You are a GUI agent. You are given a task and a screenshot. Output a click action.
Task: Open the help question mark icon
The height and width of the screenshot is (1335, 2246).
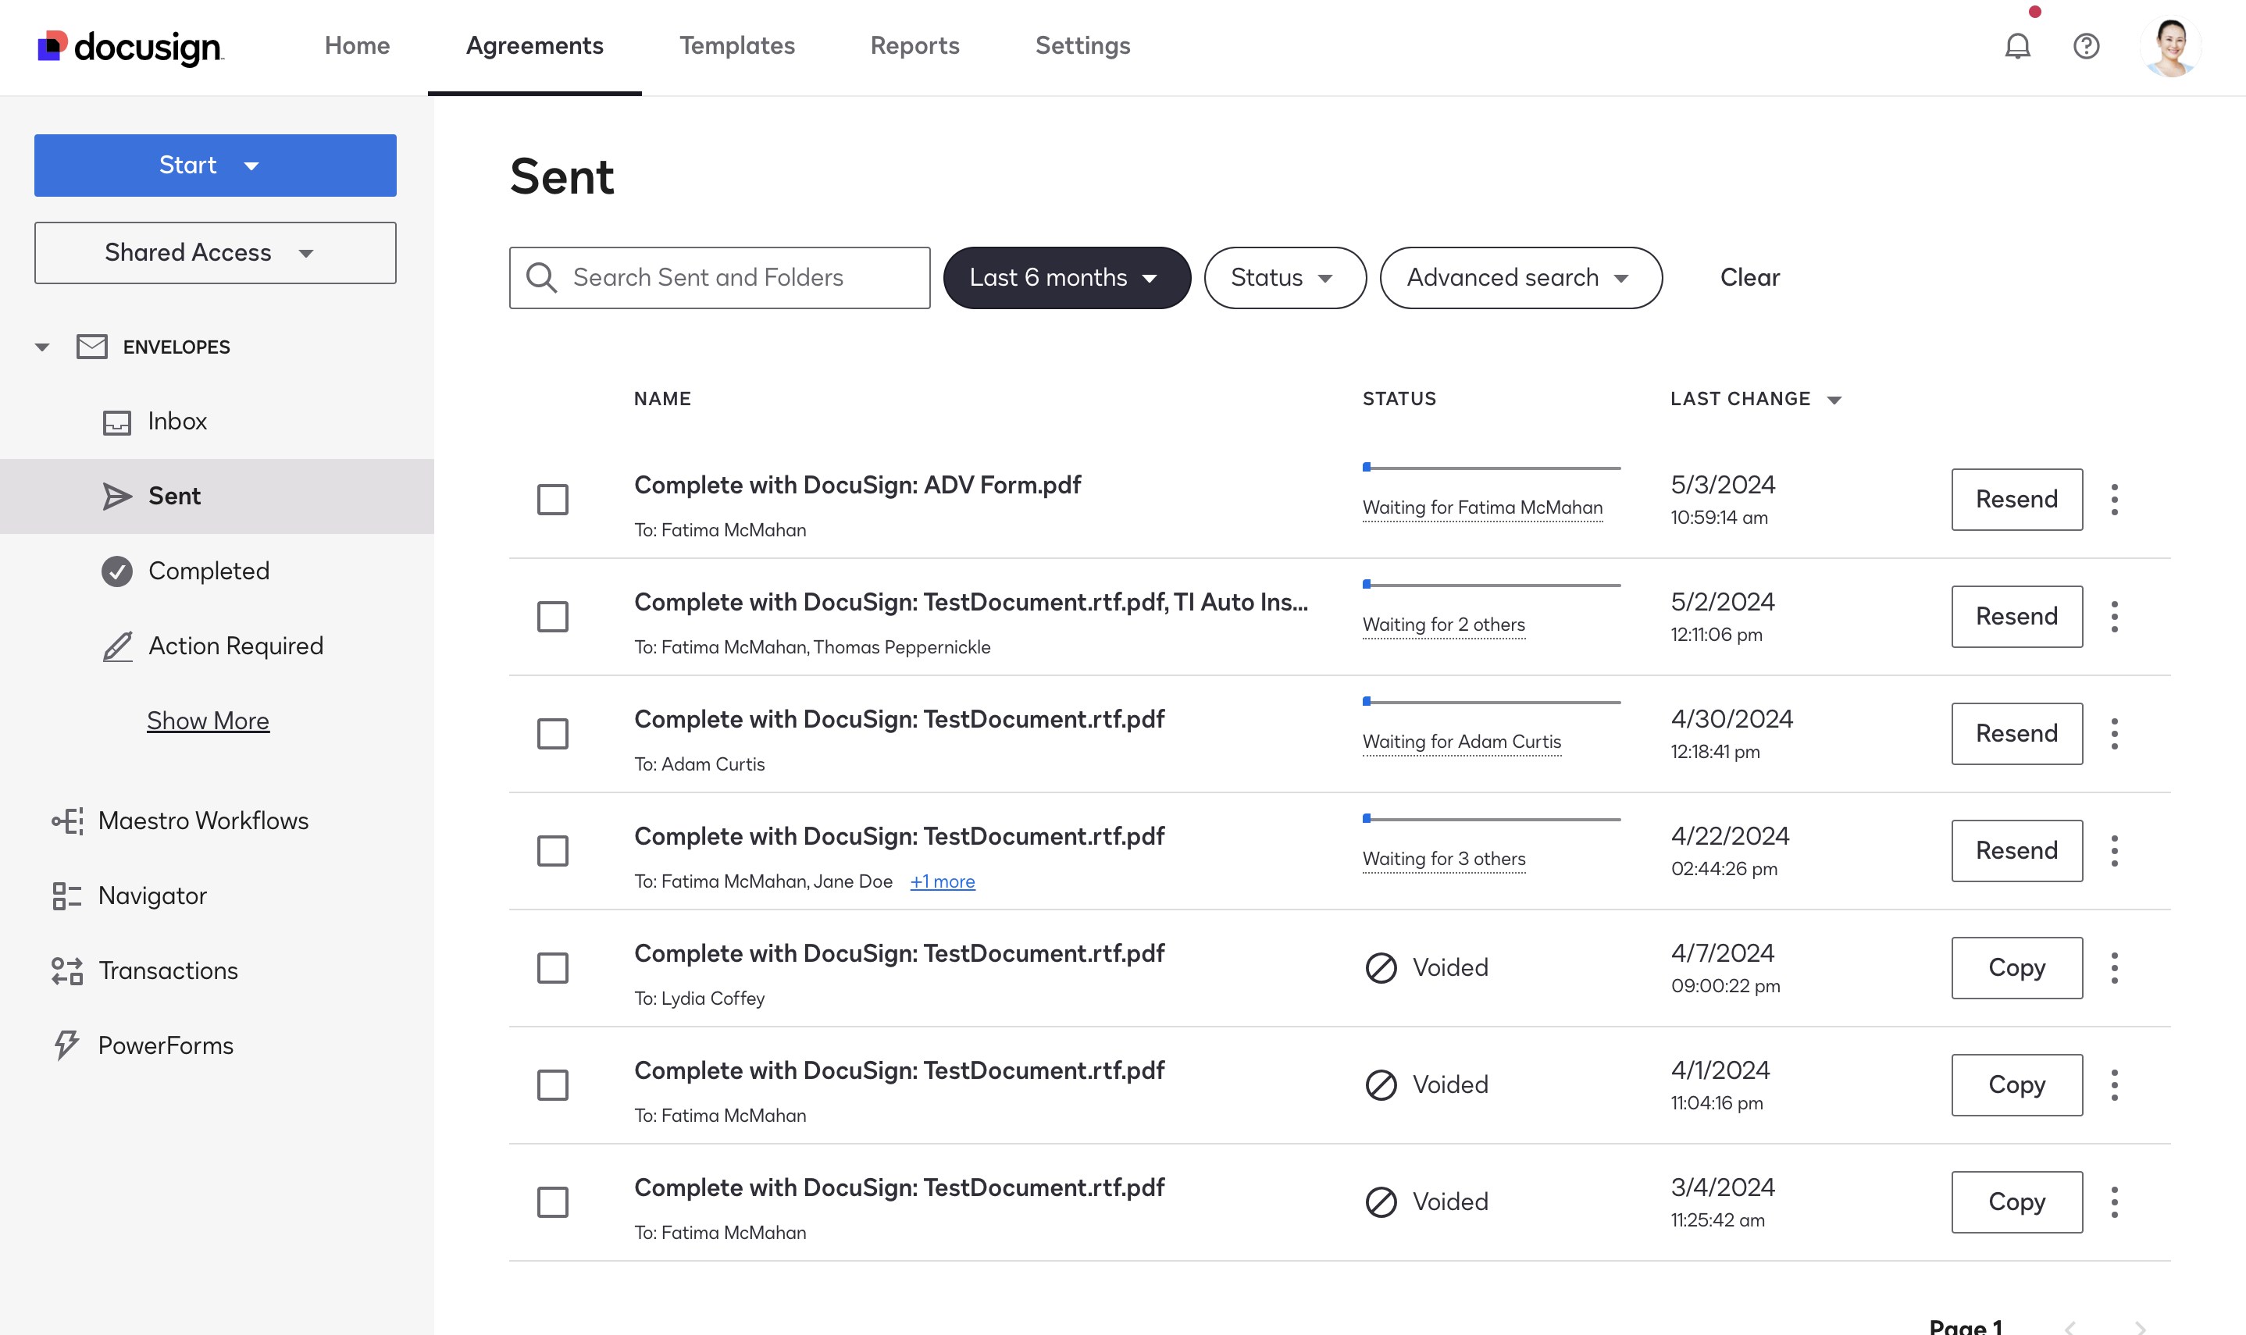point(2086,46)
